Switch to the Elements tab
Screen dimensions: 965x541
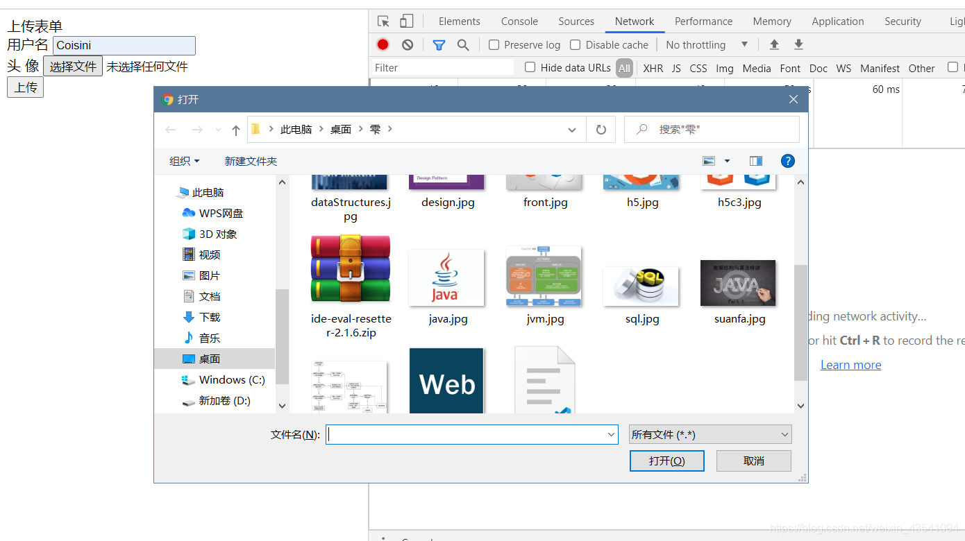[459, 22]
